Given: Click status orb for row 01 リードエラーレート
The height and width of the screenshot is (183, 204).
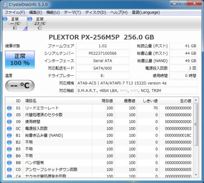Looking at the screenshot, I should coord(9,108).
